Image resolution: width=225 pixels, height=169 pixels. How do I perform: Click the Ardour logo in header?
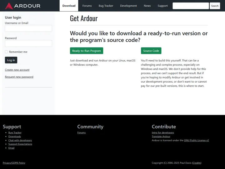coord(23,6)
